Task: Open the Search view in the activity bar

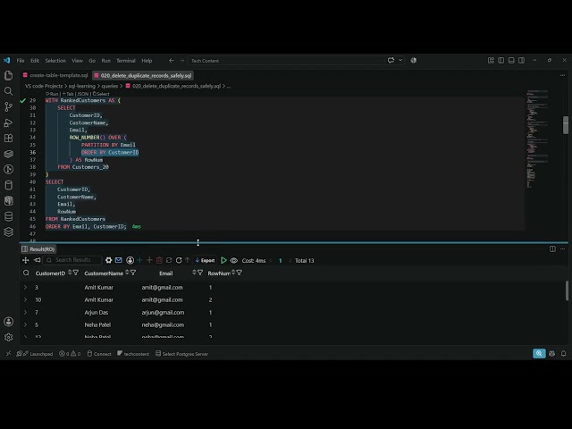Action: (8, 91)
